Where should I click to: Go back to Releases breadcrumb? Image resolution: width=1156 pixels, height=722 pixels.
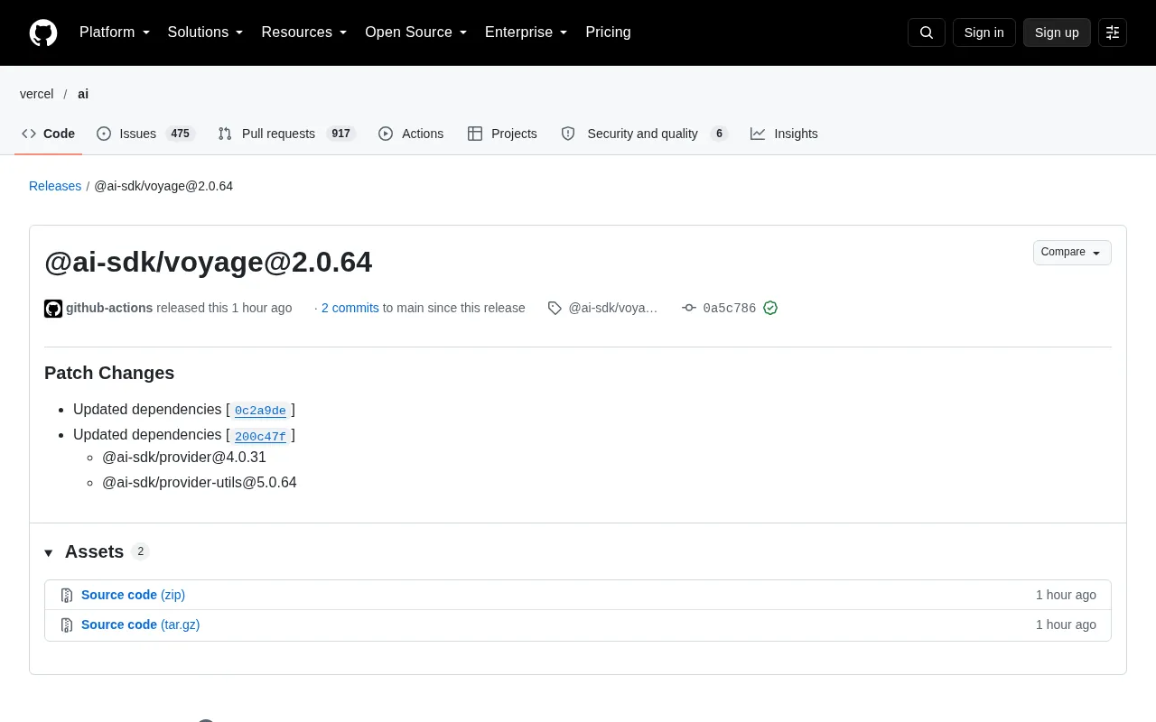click(x=55, y=186)
